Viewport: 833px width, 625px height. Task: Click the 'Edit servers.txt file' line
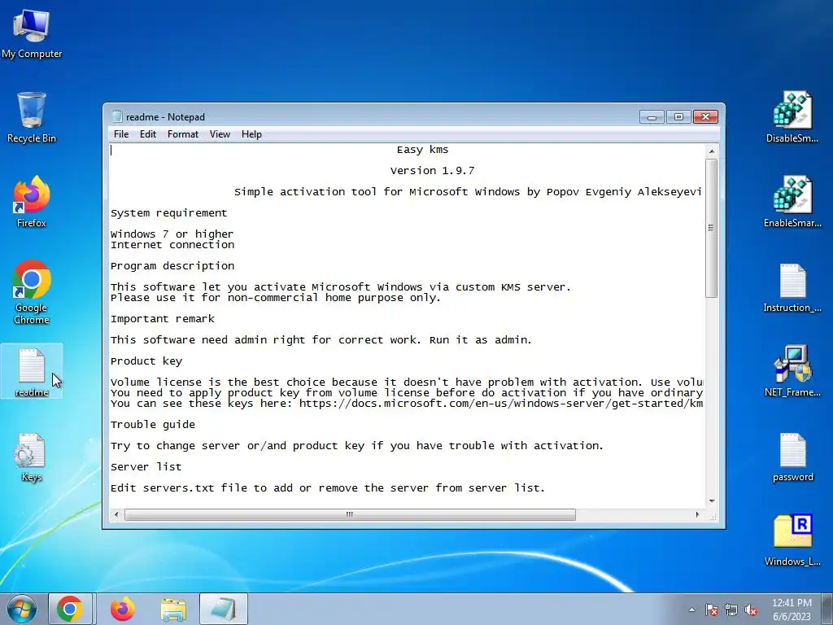click(x=328, y=488)
